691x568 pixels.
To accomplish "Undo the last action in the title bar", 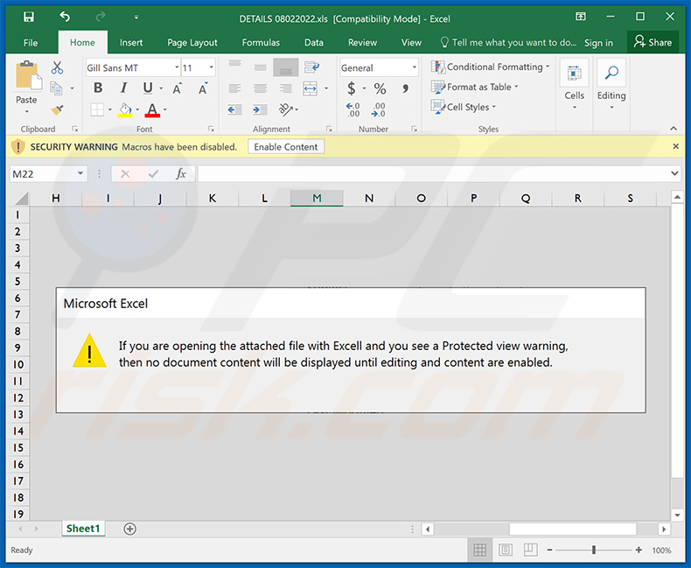I will pyautogui.click(x=65, y=17).
